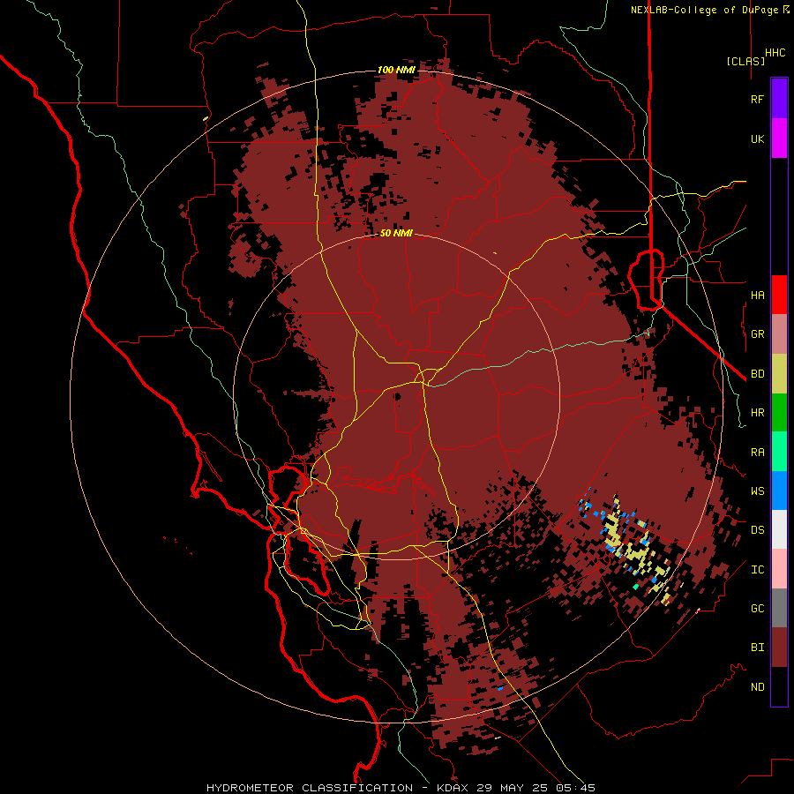
Task: Click the "50 NMI" range ring label
Action: coord(396,233)
